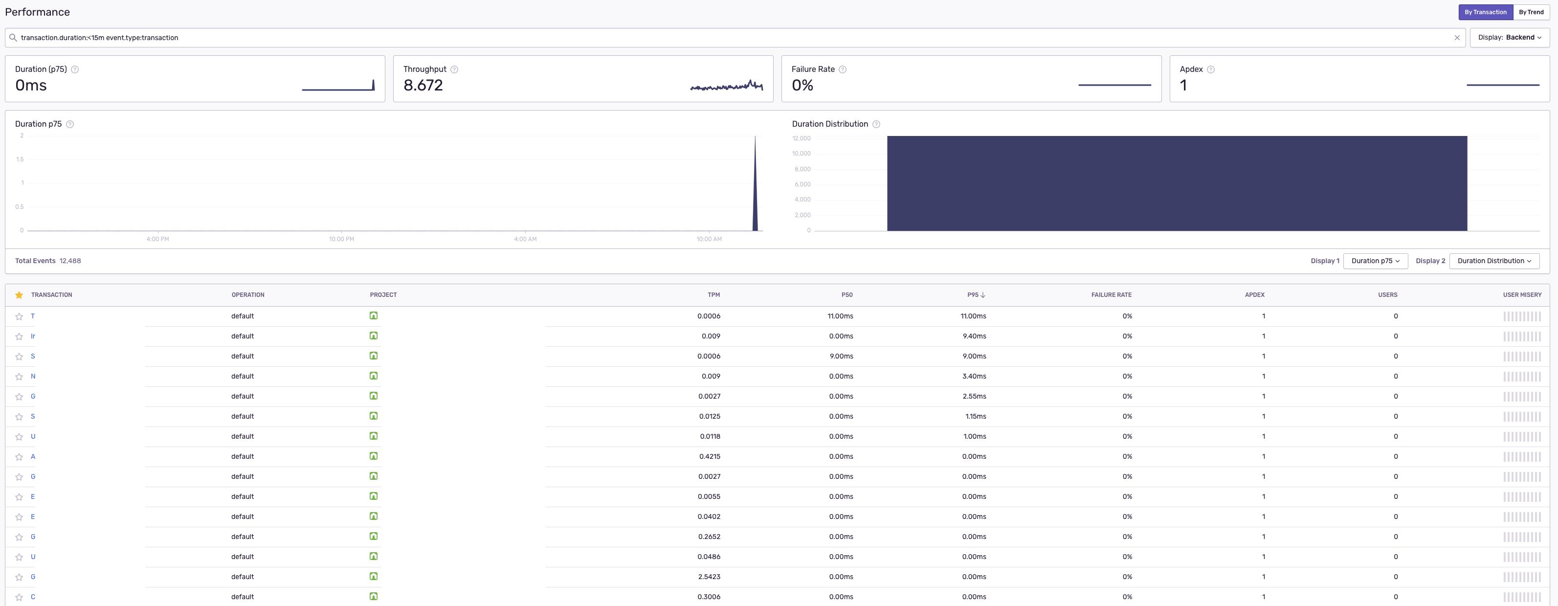Click the Duration Distribution histogram bar

coord(1177,183)
